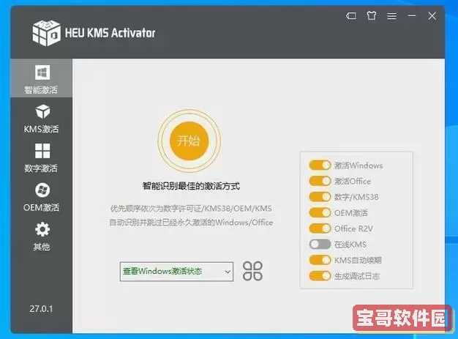Viewport: 458px width, 339px height.
Task: Disable the 激活Windows toggle
Action: (320, 165)
